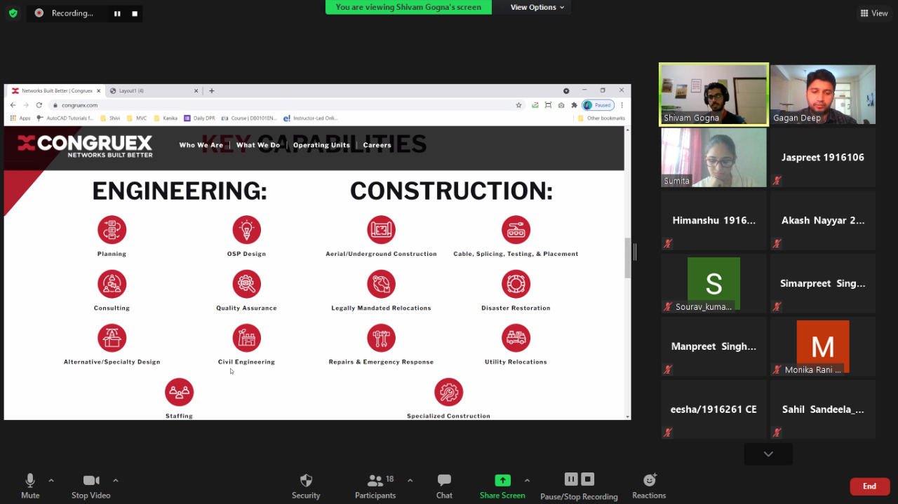Select the Monika Rani participant tile
The width and height of the screenshot is (898, 504).
click(x=823, y=346)
